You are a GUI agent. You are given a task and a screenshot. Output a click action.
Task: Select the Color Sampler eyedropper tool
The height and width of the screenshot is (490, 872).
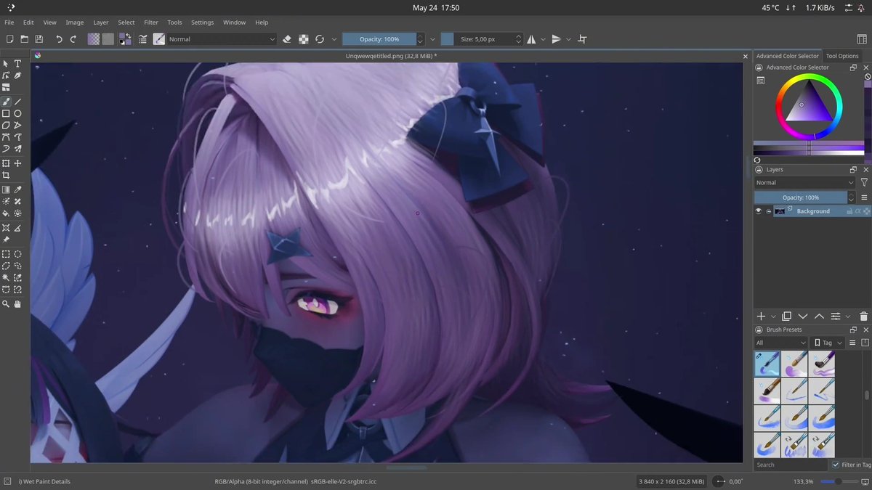(x=17, y=189)
